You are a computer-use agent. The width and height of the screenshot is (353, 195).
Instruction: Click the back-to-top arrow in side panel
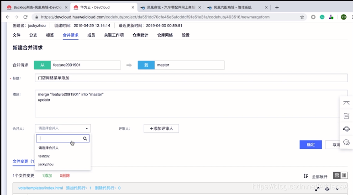(x=346, y=103)
